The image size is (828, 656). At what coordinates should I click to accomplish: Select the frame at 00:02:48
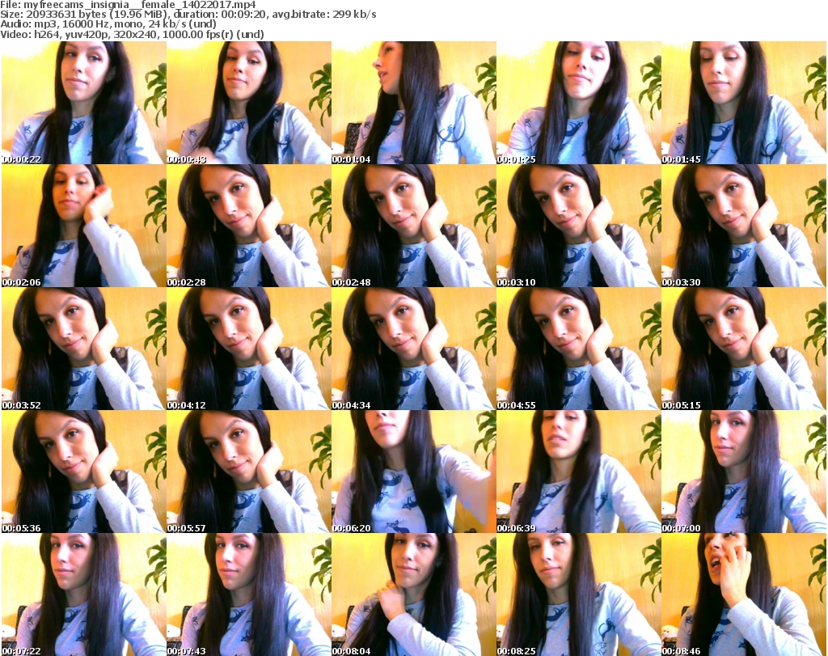pos(413,226)
